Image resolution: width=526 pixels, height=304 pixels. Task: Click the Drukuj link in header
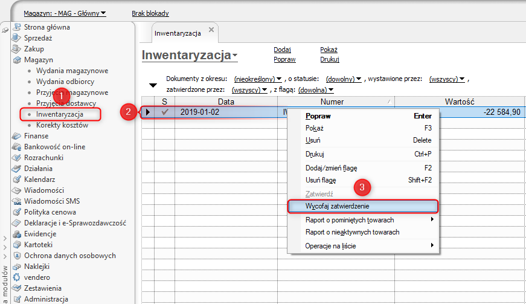pos(330,60)
